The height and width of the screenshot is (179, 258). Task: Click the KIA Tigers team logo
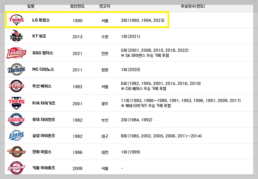16,103
